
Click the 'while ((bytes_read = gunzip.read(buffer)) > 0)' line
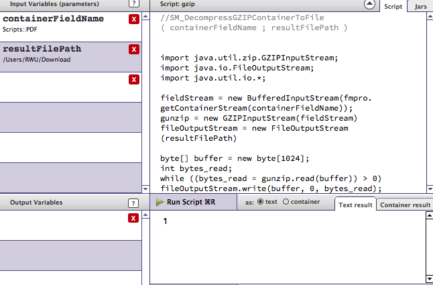pyautogui.click(x=271, y=178)
